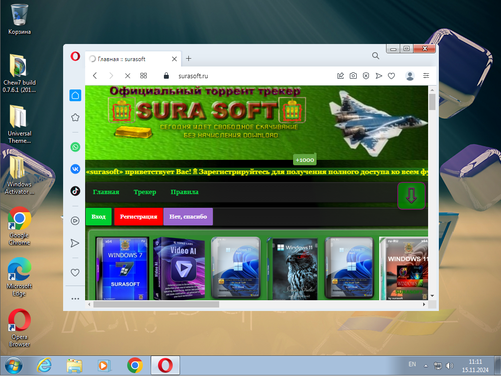Image resolution: width=501 pixels, height=376 pixels.
Task: Open Bookmarks star in Opera sidebar
Action: pos(75,117)
